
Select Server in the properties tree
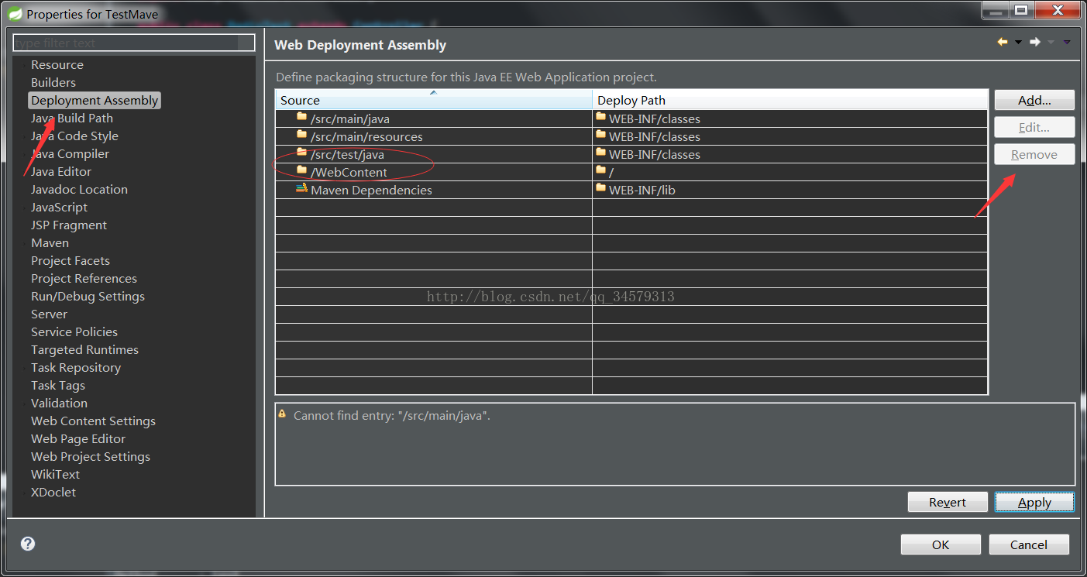pos(49,314)
